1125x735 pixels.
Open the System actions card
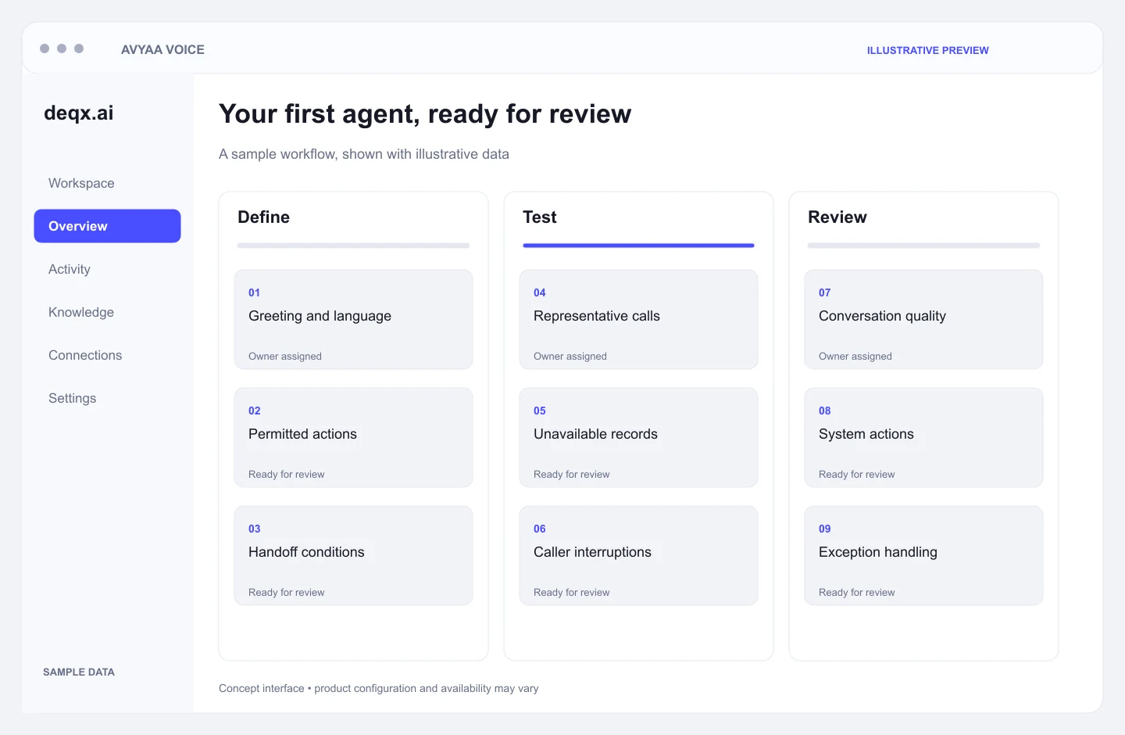(x=923, y=438)
